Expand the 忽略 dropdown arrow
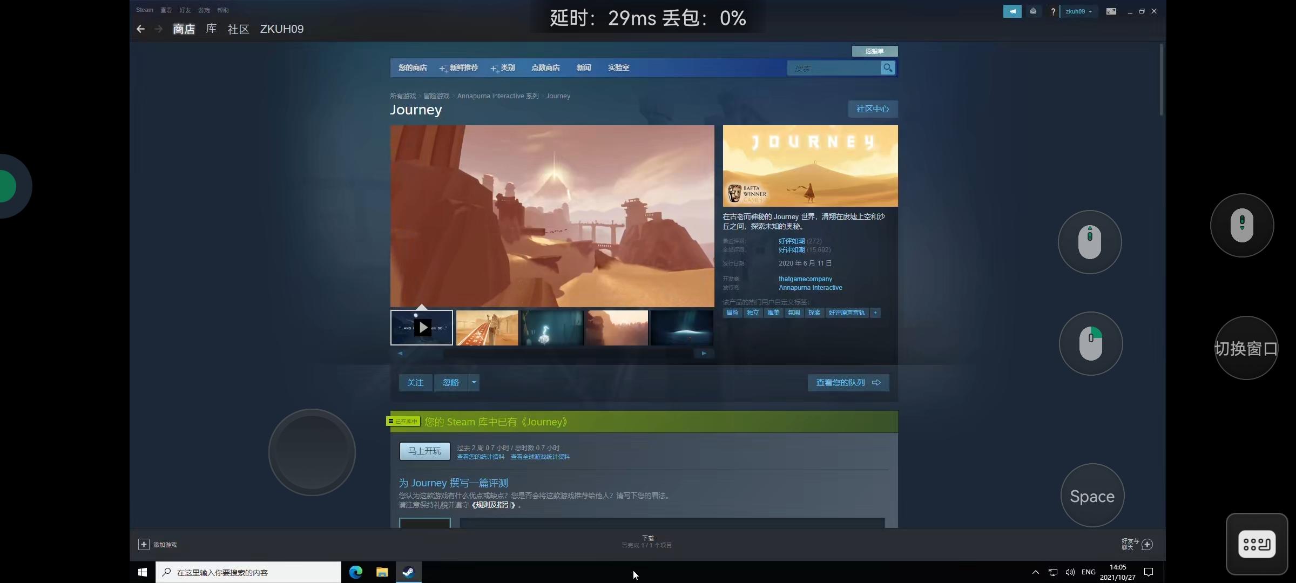 click(474, 383)
